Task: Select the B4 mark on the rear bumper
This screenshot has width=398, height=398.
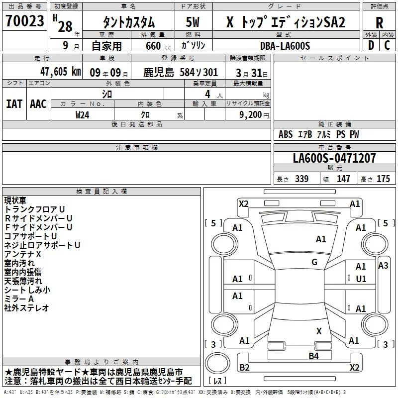Action: (313, 356)
